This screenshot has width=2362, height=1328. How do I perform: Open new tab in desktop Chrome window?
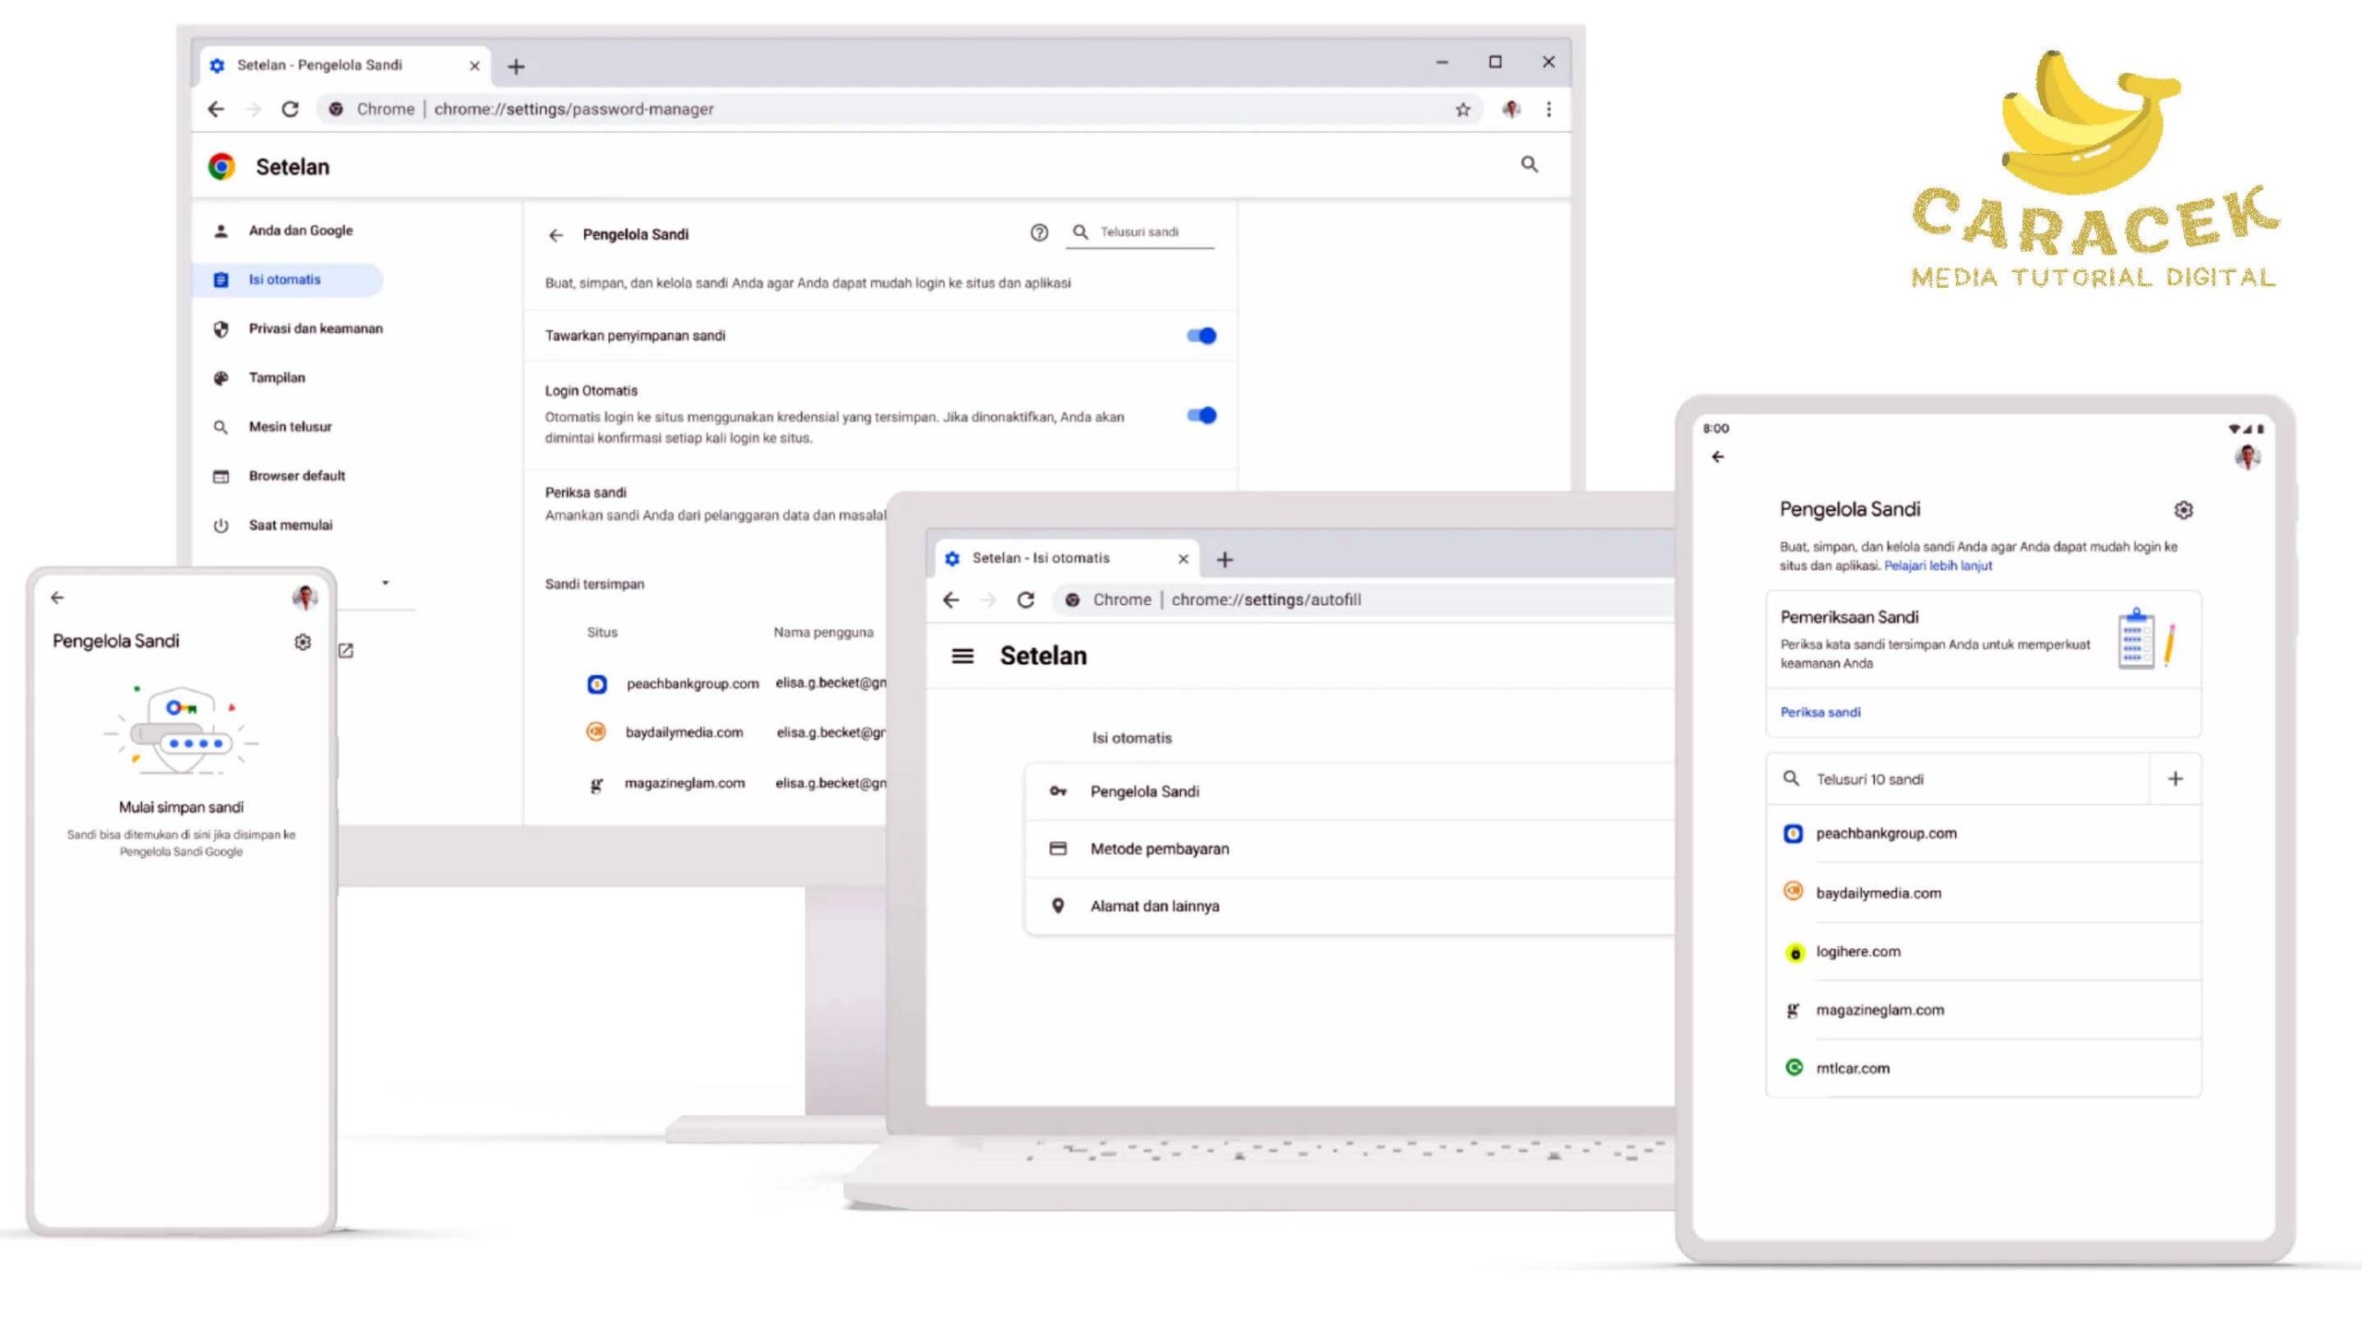click(x=516, y=66)
